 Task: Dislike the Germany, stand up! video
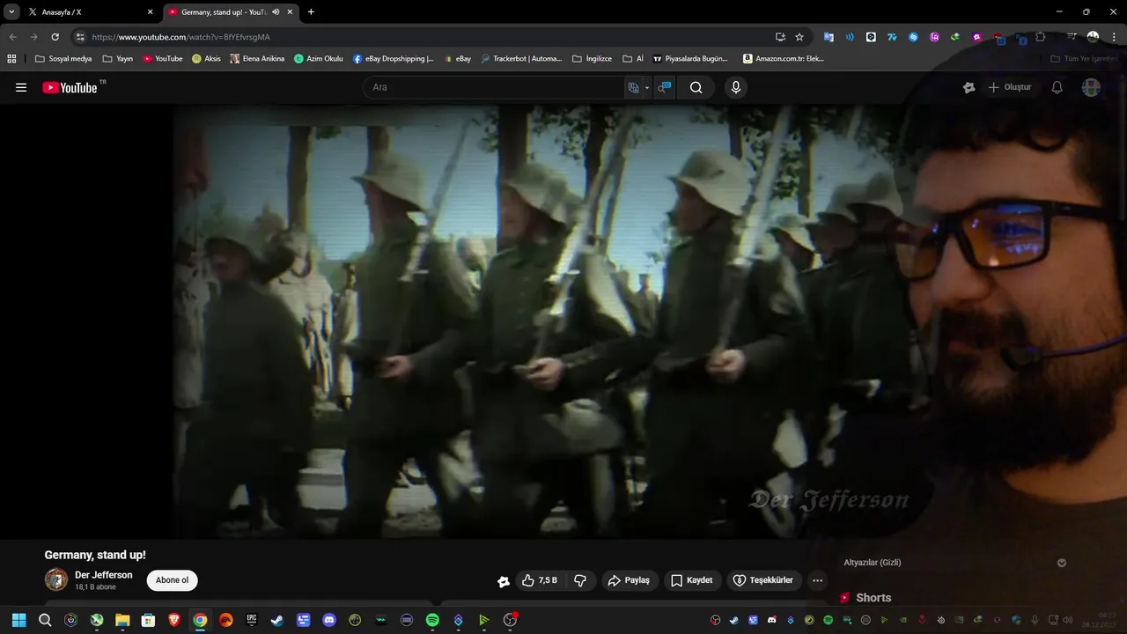pos(580,580)
